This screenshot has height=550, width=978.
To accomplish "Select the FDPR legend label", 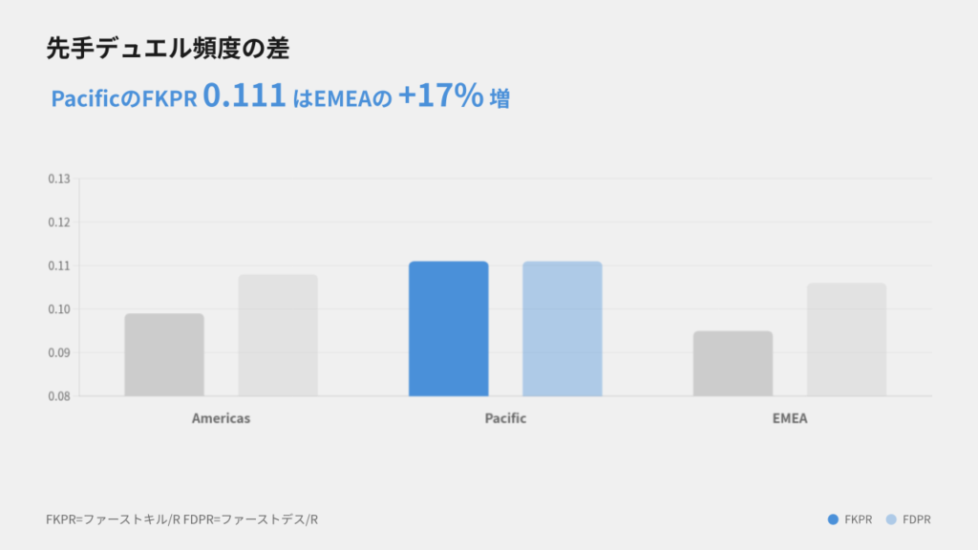I will [x=916, y=519].
